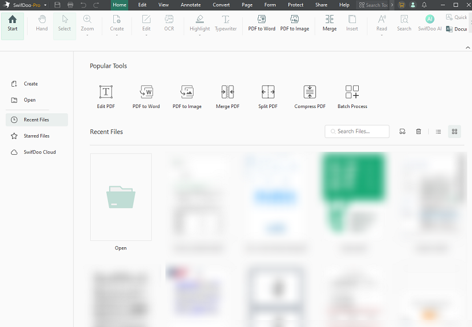
Task: Open the Form tab
Action: [x=270, y=5]
